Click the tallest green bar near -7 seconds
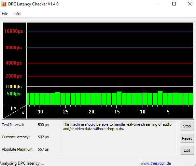Screen dimensions: 196x166 pos(160,98)
